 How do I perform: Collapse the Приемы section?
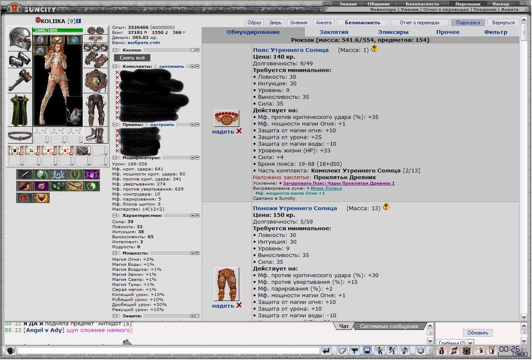(x=115, y=124)
